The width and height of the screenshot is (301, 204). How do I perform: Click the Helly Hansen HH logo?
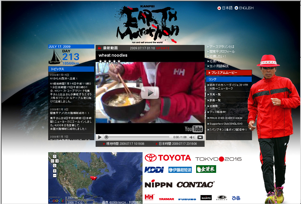(149, 197)
